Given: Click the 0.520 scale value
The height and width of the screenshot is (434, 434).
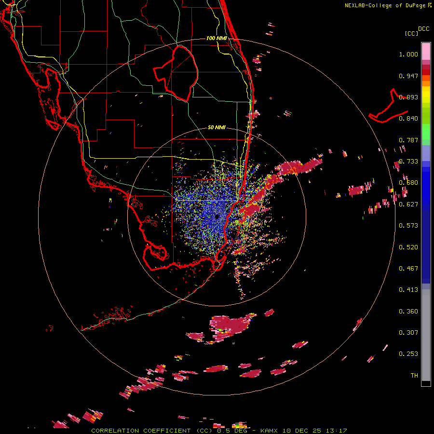Looking at the screenshot, I should 408,247.
